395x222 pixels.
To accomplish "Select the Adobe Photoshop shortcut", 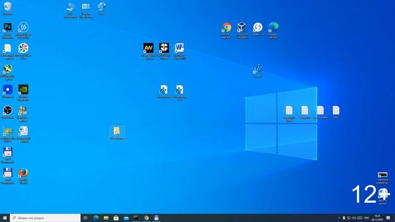I will (7, 30).
